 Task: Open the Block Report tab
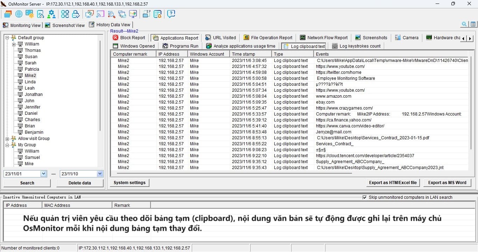click(x=129, y=38)
